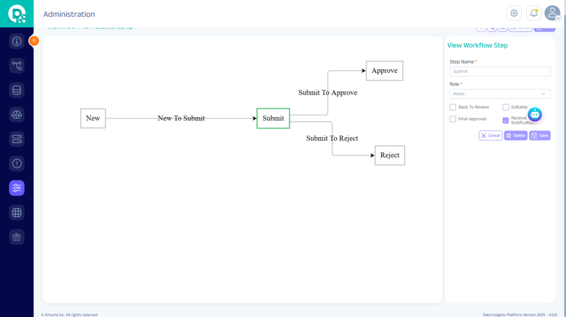This screenshot has height=317, width=566.
Task: Open the dashboard gauge icon in sidebar
Action: (x=17, y=41)
